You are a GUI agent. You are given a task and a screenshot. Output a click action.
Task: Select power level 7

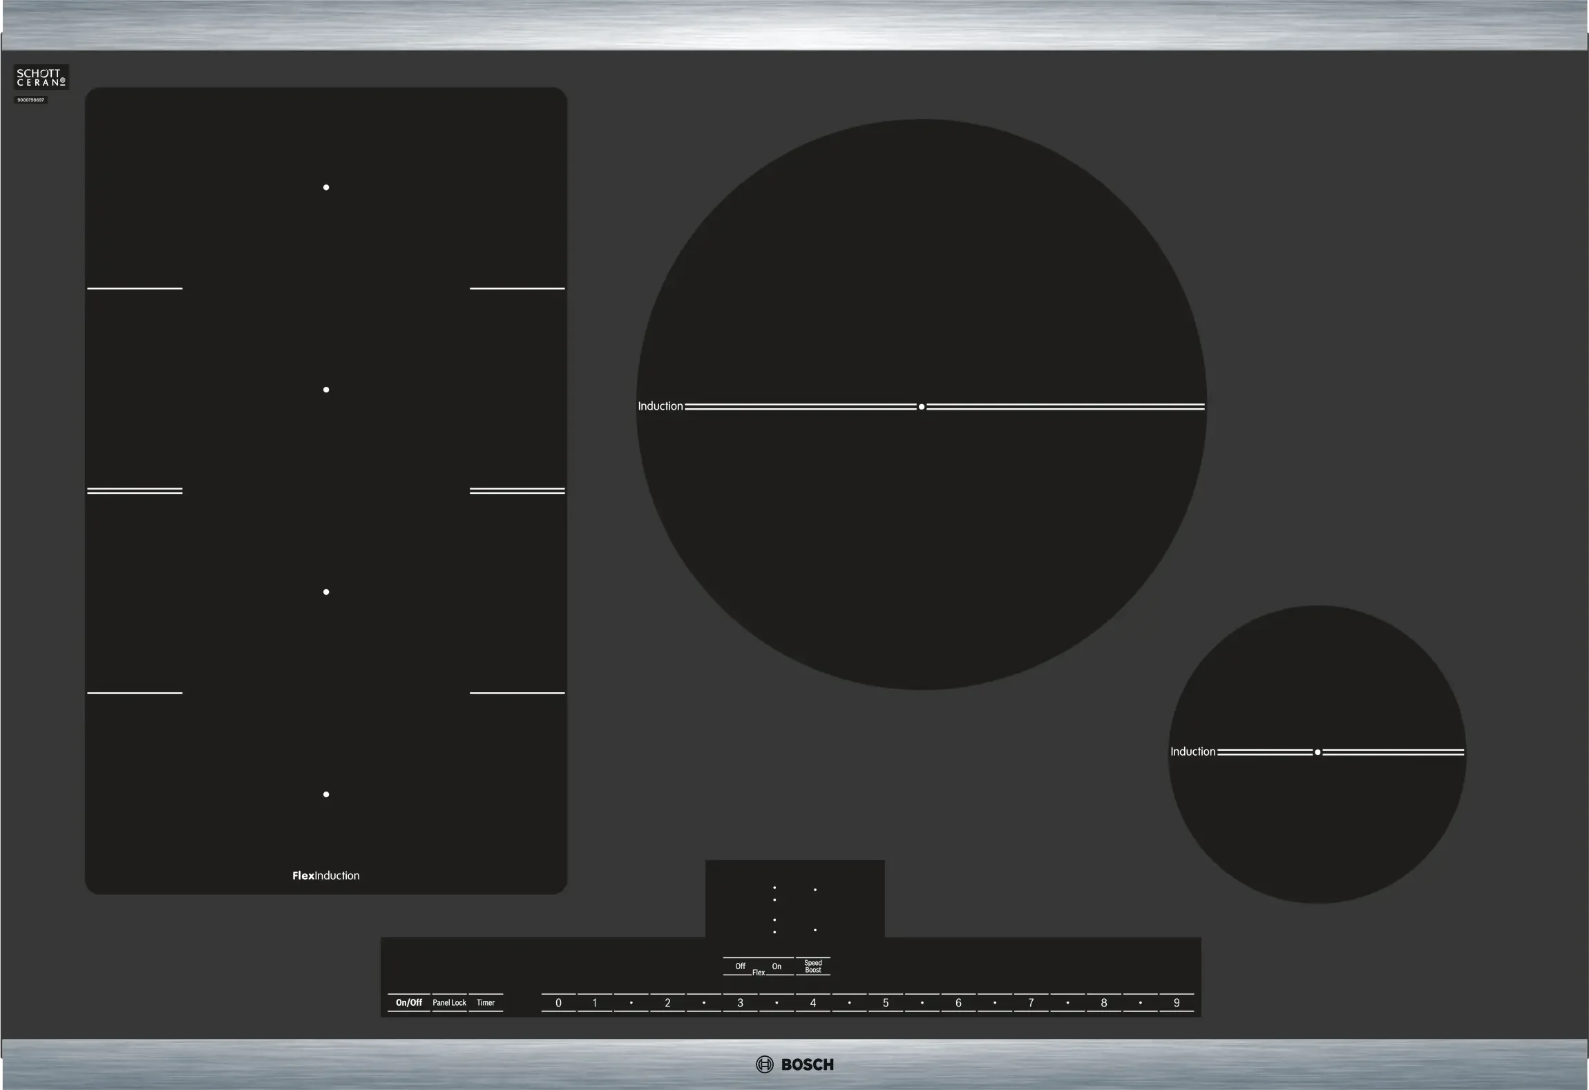[x=1031, y=1002]
